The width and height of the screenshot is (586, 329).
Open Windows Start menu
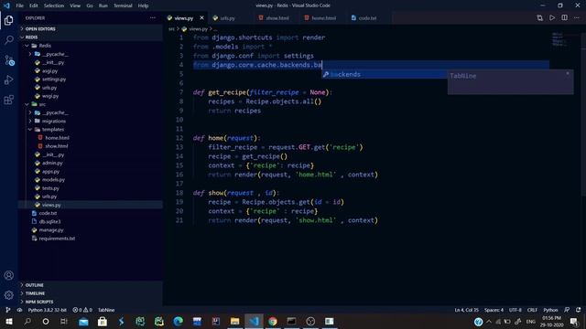point(9,321)
